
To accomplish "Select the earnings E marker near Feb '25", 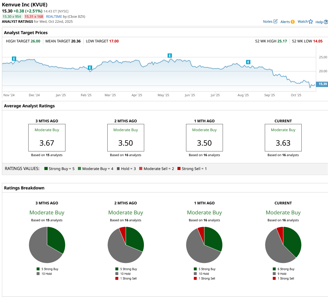I will (x=90, y=68).
